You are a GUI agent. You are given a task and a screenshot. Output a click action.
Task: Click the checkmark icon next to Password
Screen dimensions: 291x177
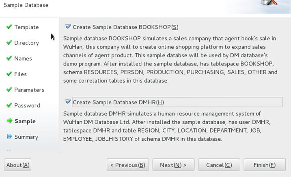[9, 105]
